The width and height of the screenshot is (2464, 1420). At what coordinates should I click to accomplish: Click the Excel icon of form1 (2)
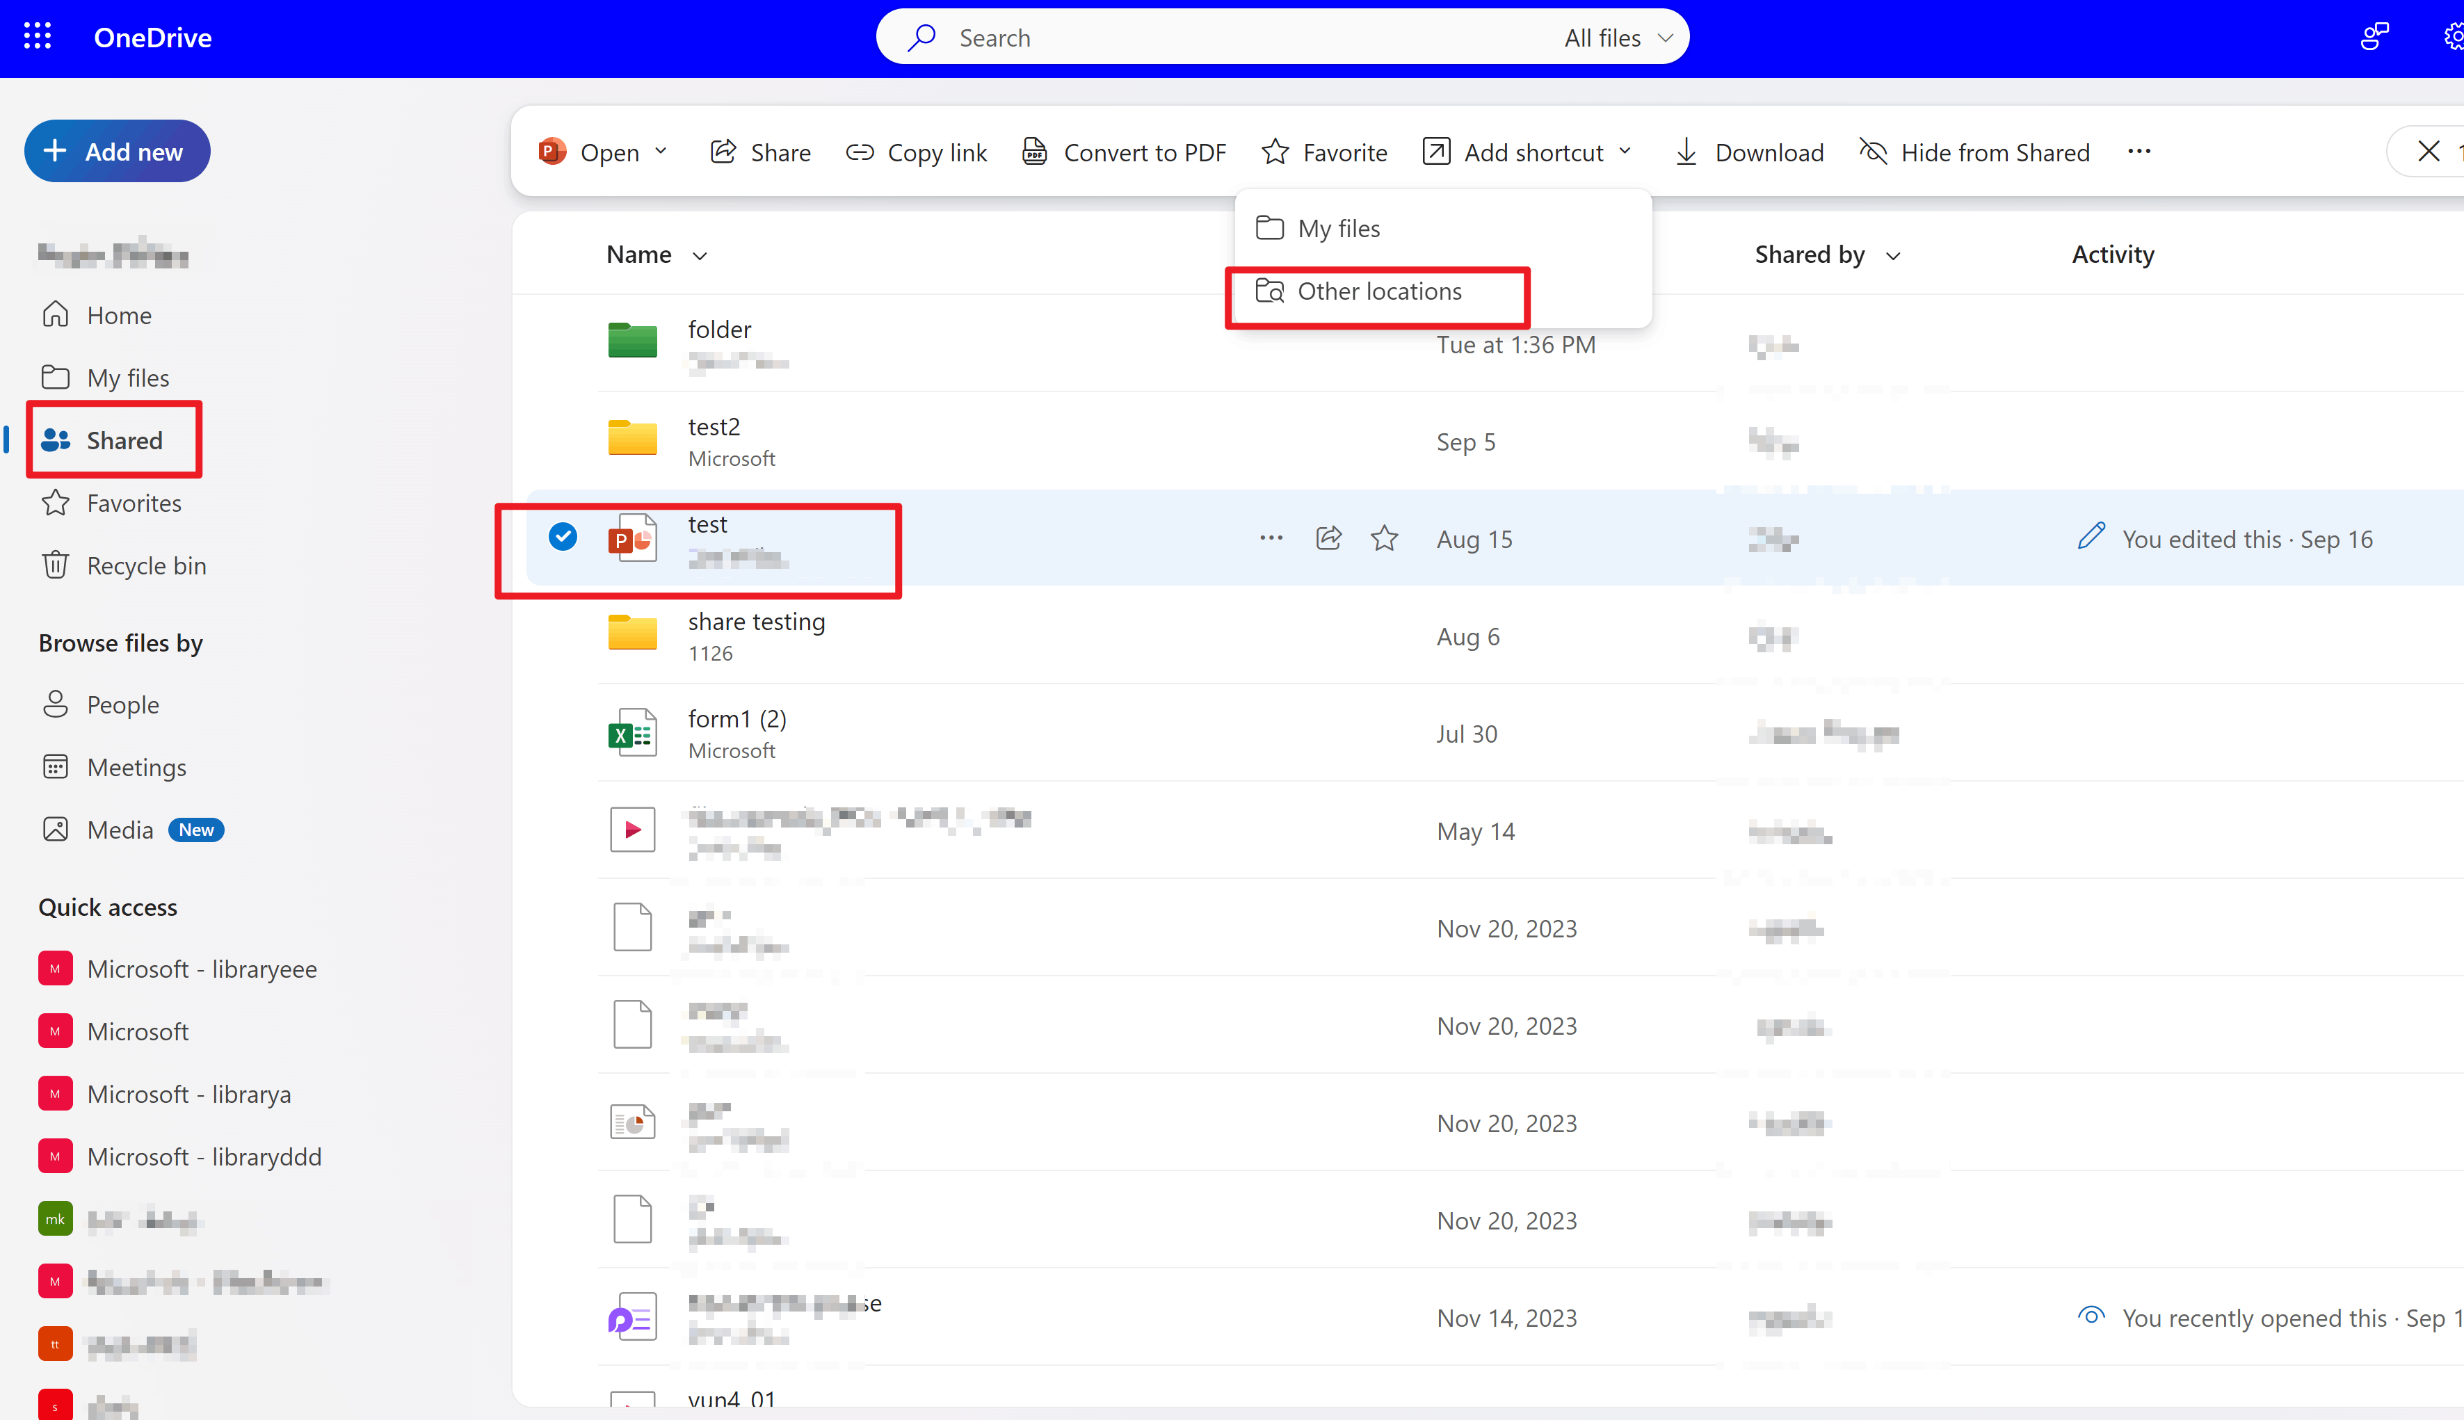pos(632,732)
